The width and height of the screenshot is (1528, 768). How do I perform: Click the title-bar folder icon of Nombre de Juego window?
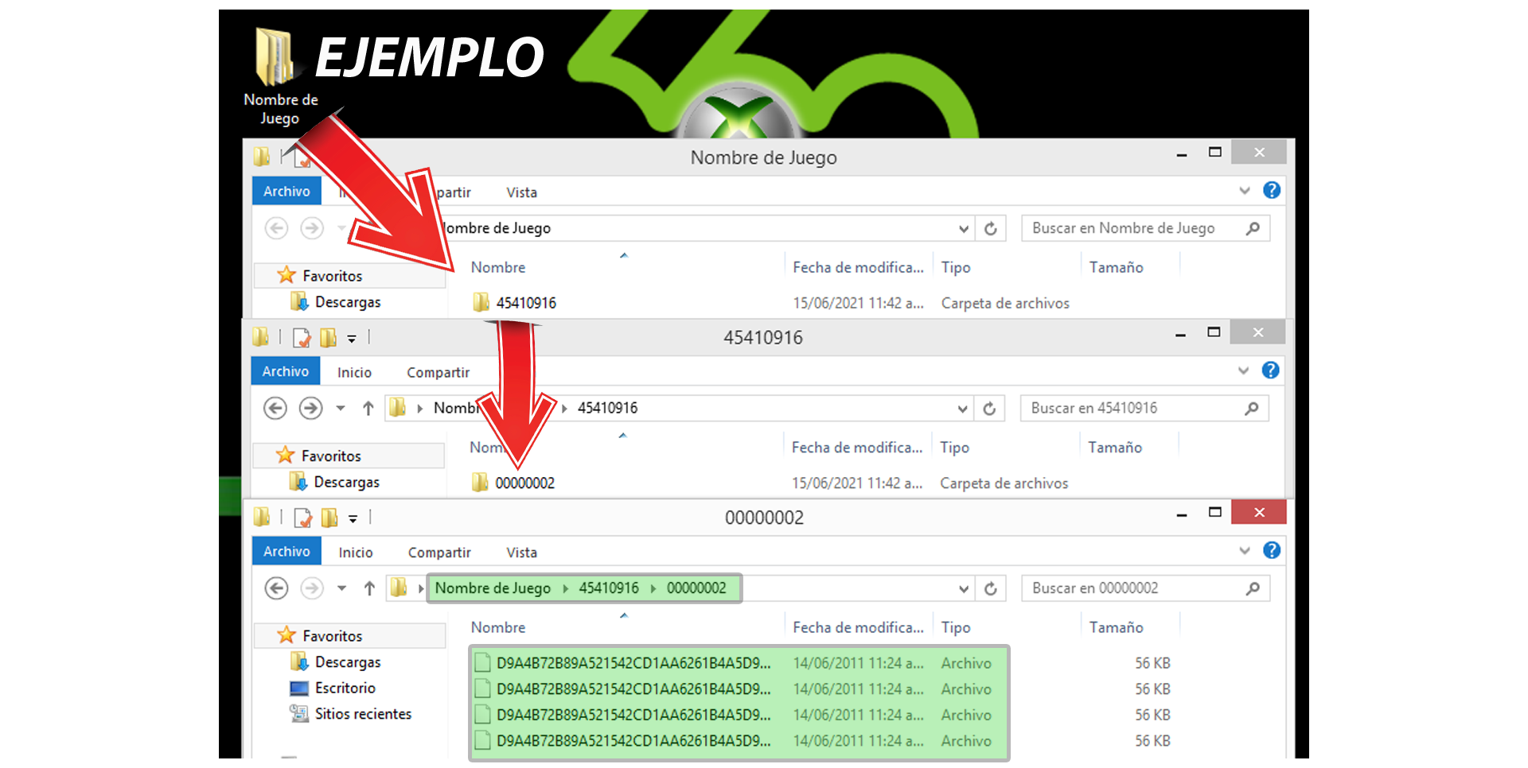click(x=262, y=157)
